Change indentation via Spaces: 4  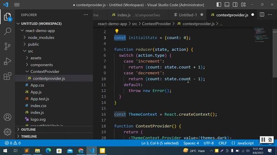coord(191,143)
